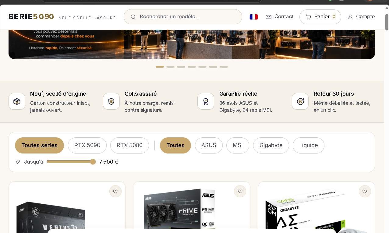
Task: Jump to the sixth carousel slide
Action: click(213, 67)
